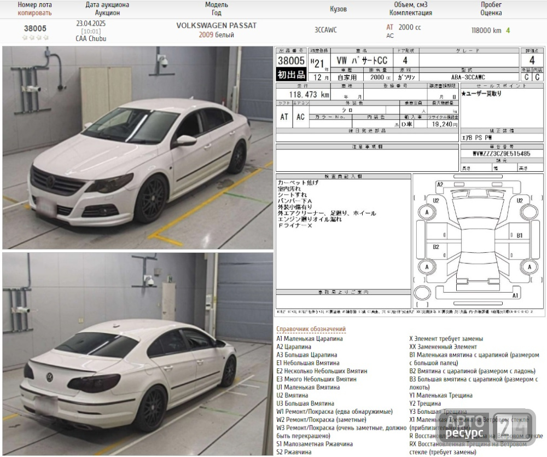Open the rear view photo of the white Passat
547x457 pixels.
coord(137,354)
